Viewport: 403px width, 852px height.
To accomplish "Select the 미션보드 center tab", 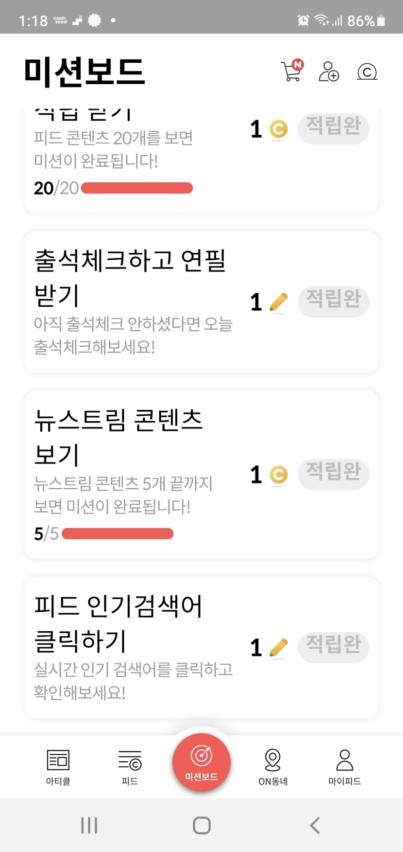I will [201, 763].
